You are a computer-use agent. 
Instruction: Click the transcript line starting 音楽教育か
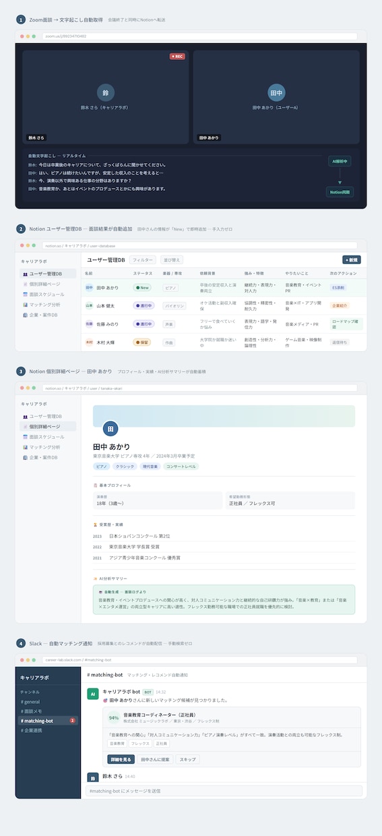(x=97, y=189)
